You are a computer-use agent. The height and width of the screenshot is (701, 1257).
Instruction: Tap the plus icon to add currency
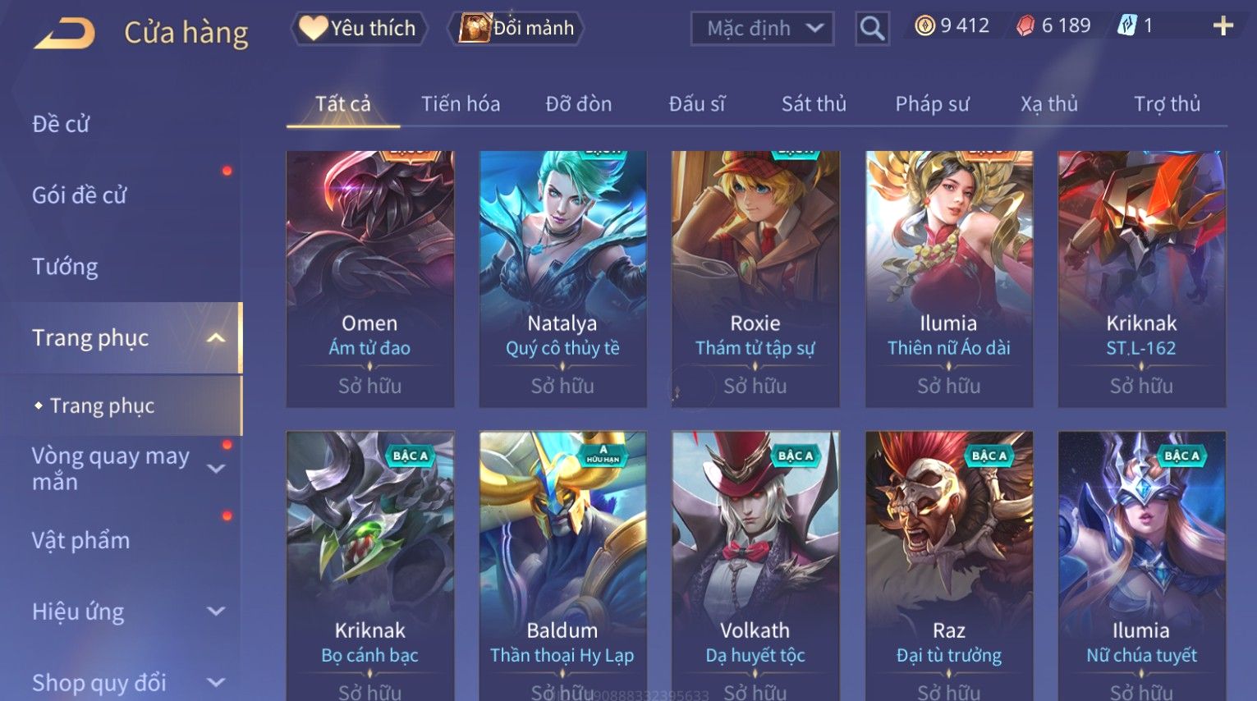(1223, 26)
